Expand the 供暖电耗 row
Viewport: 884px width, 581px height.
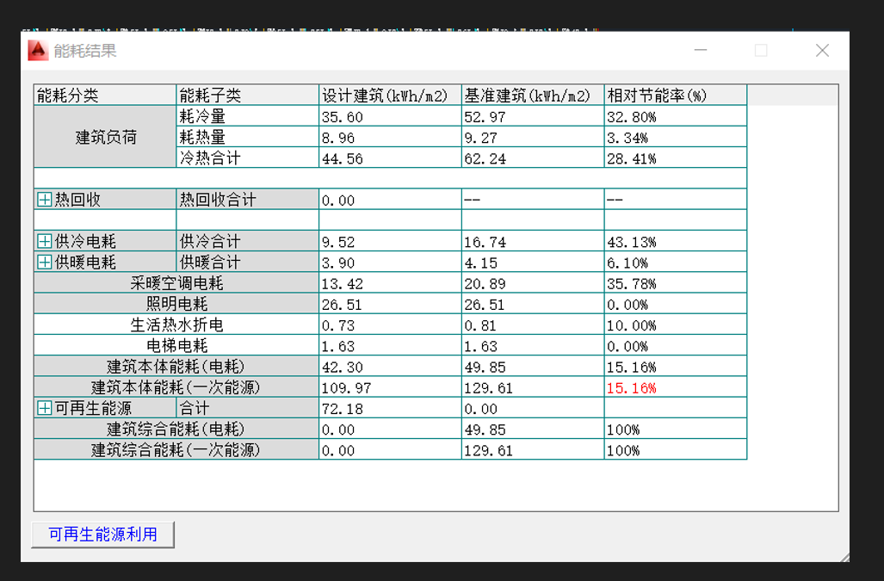(x=45, y=263)
